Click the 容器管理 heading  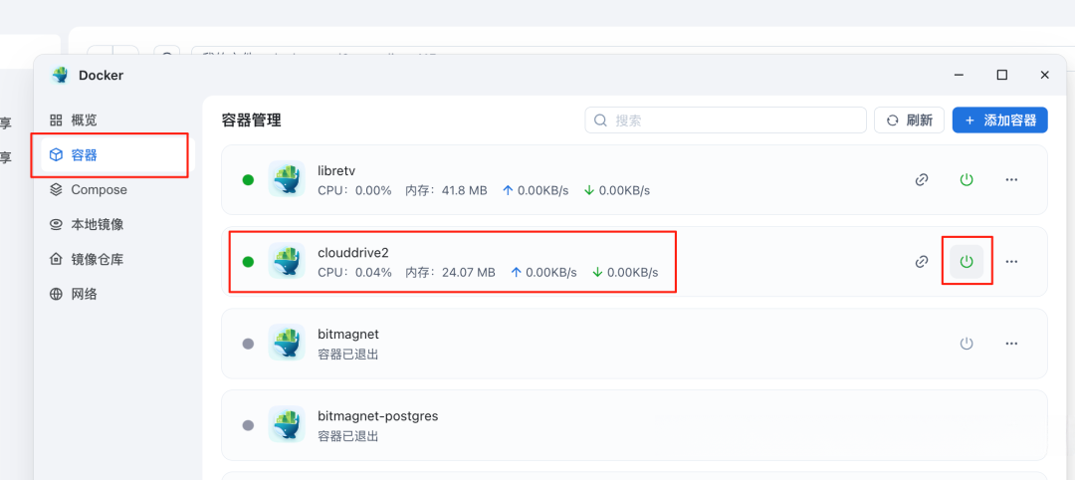click(252, 120)
